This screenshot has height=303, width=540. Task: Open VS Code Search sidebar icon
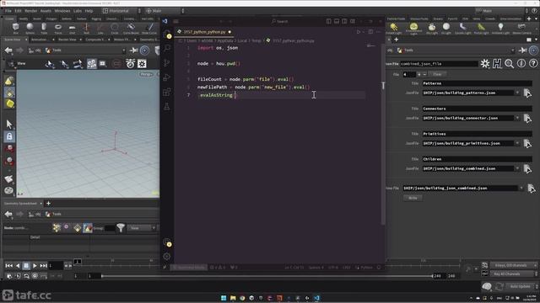[x=167, y=48]
